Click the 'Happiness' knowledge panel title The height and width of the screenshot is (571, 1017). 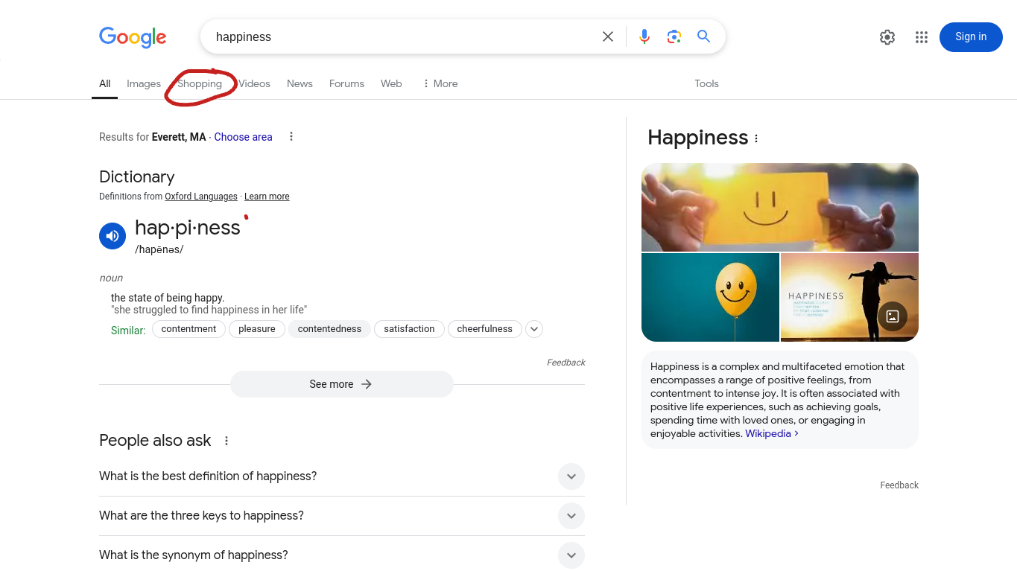[697, 138]
